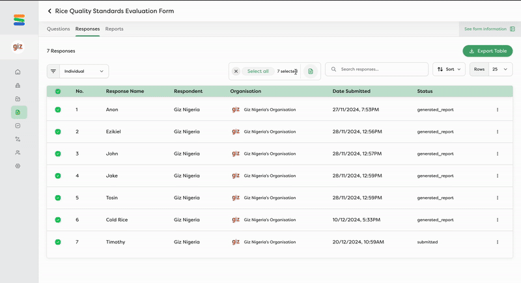Open the three-dot menu for Jake row
This screenshot has width=521, height=283.
pyautogui.click(x=498, y=176)
